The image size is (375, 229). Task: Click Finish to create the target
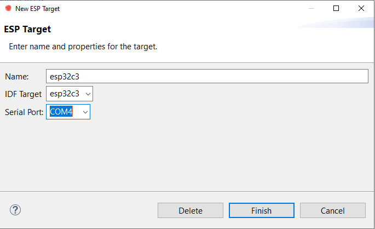coord(261,210)
